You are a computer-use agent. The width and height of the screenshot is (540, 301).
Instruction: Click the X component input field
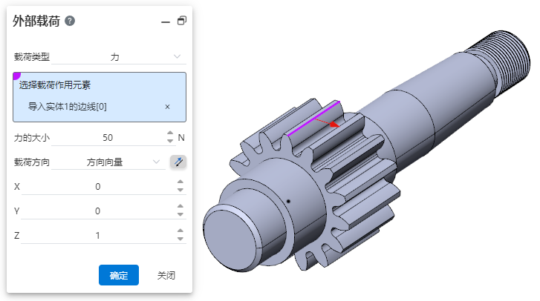(x=98, y=187)
